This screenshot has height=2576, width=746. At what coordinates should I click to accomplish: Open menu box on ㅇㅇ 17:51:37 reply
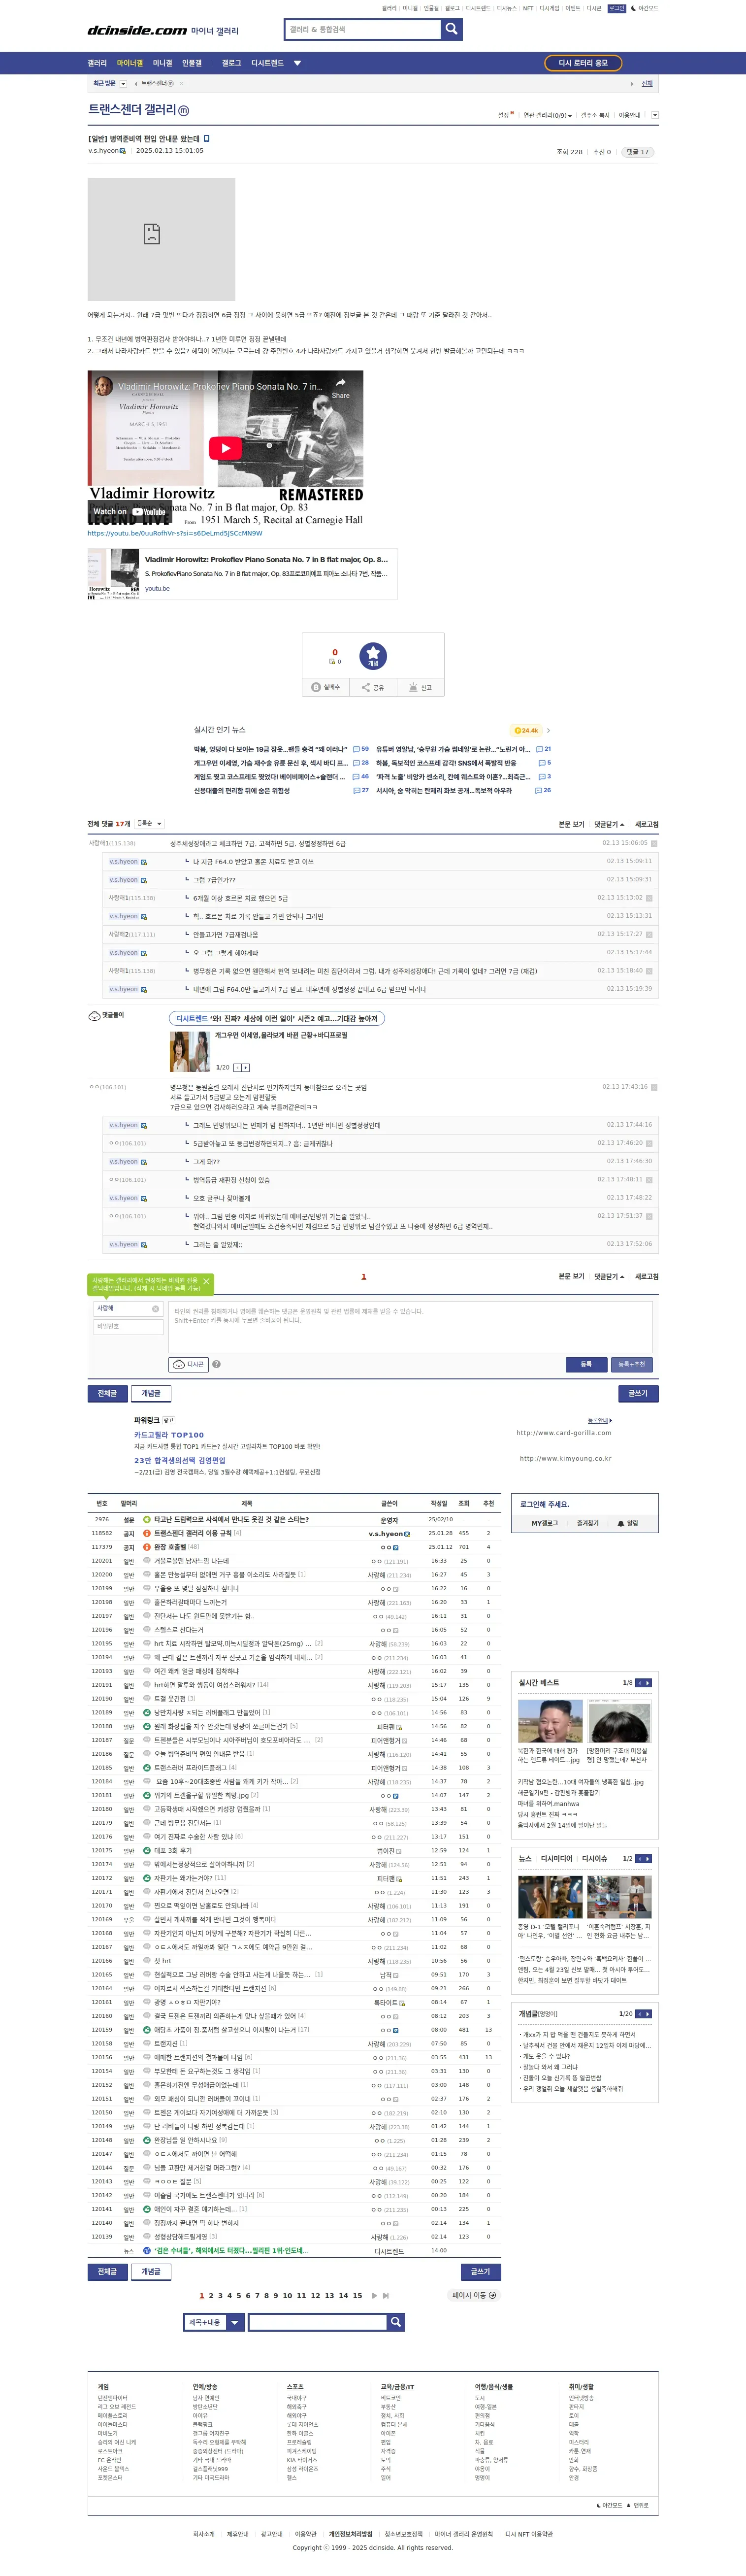pyautogui.click(x=649, y=1216)
